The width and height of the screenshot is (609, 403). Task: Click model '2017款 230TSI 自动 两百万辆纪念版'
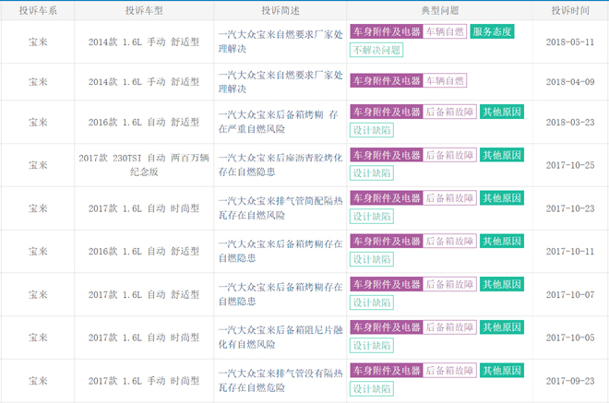coord(144,165)
